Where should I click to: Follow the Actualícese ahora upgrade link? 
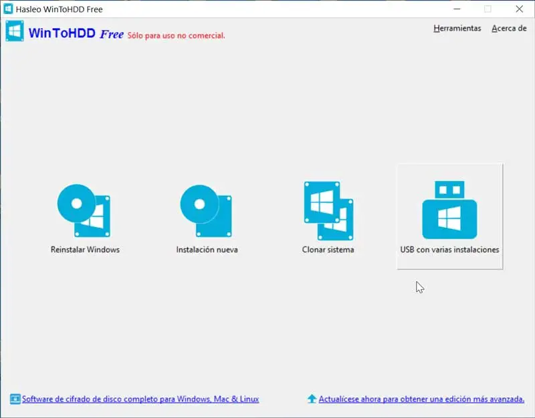click(421, 399)
